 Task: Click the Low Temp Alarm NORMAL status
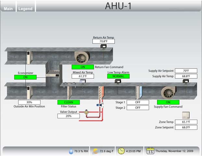click(x=118, y=76)
